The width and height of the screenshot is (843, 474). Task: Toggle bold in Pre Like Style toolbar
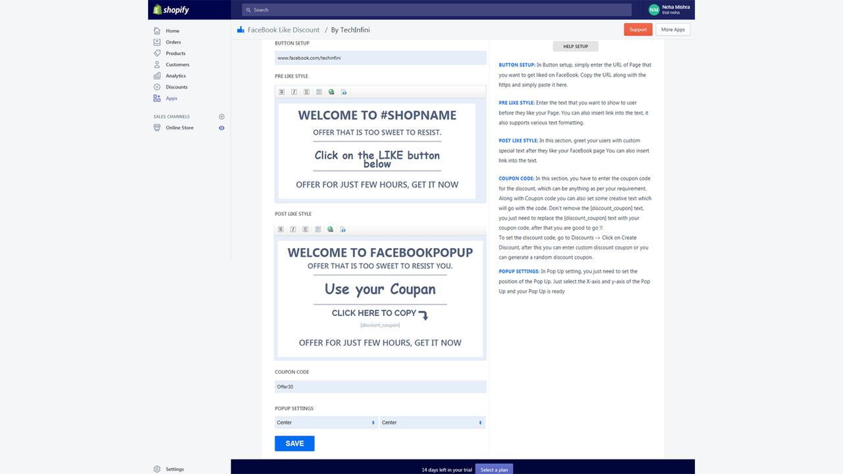click(281, 92)
